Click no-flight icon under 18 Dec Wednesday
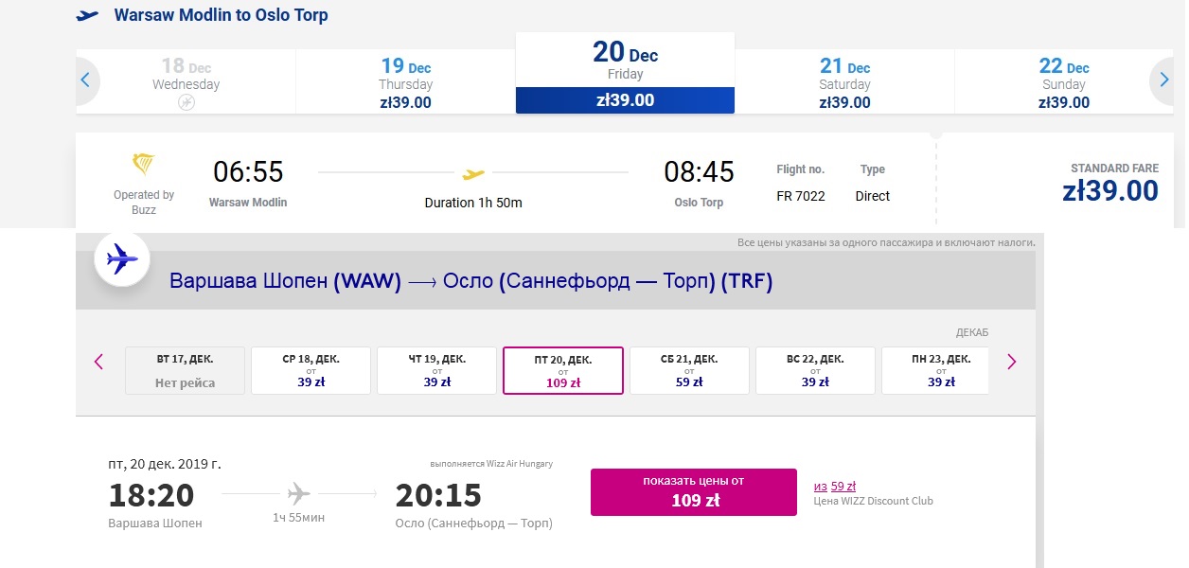This screenshot has width=1189, height=568. 186,102
